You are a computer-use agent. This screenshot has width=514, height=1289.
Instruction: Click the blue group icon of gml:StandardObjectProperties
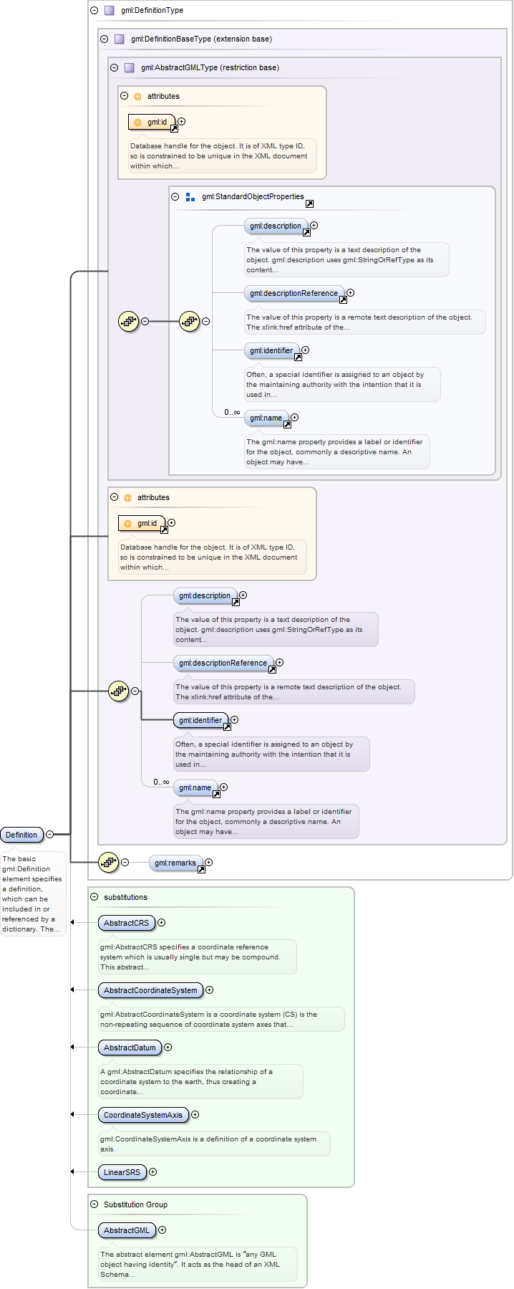pos(190,197)
